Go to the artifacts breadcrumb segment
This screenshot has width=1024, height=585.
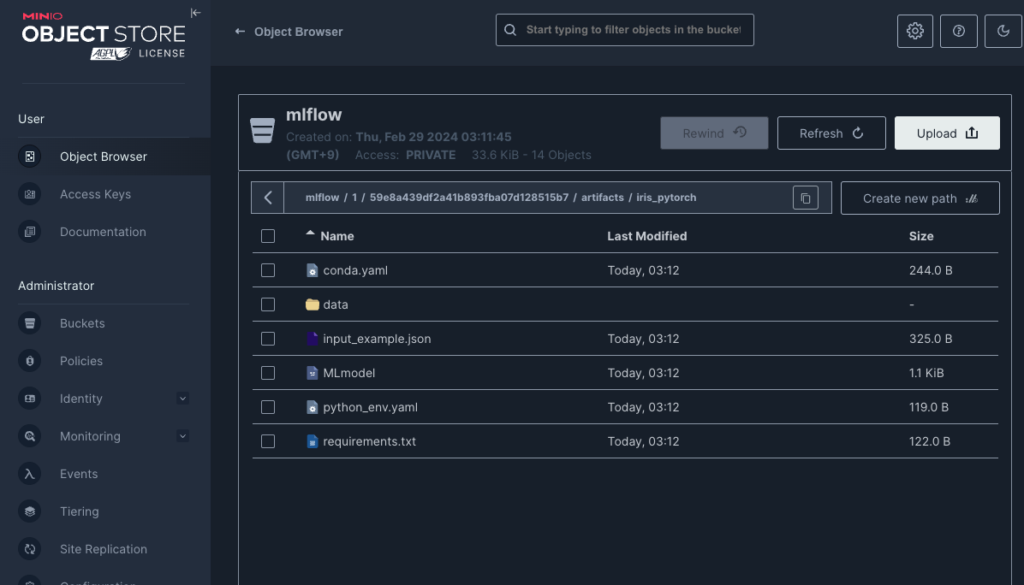[x=602, y=198]
